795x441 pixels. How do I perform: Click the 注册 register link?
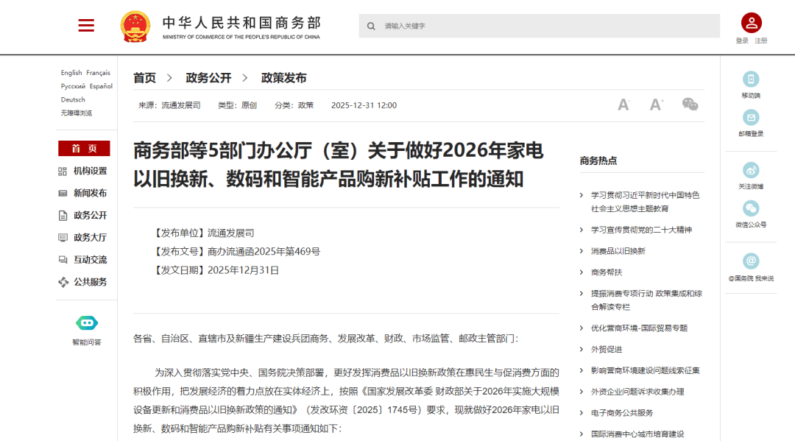pos(760,41)
